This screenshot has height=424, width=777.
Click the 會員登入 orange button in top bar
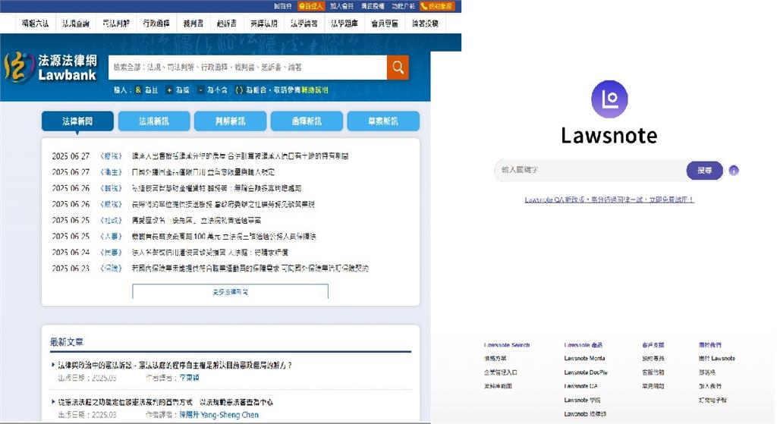coord(310,6)
